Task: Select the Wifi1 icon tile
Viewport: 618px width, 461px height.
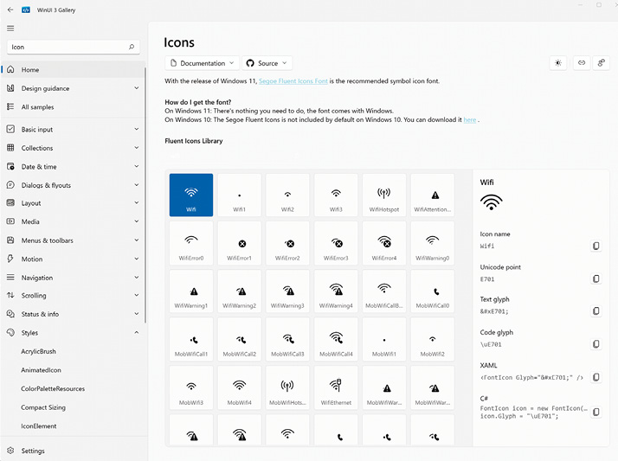Action: [239, 195]
